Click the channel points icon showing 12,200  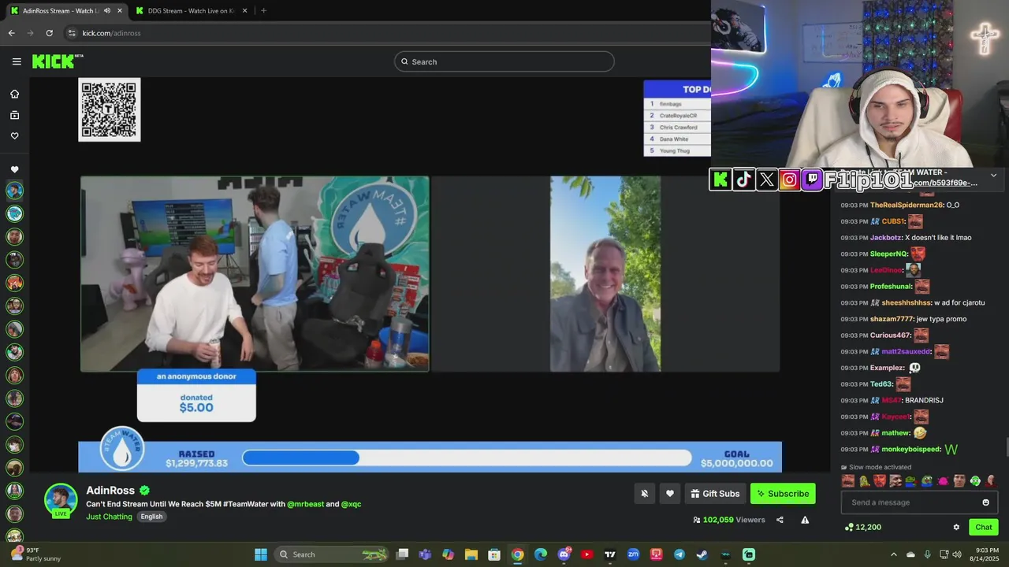pyautogui.click(x=862, y=527)
